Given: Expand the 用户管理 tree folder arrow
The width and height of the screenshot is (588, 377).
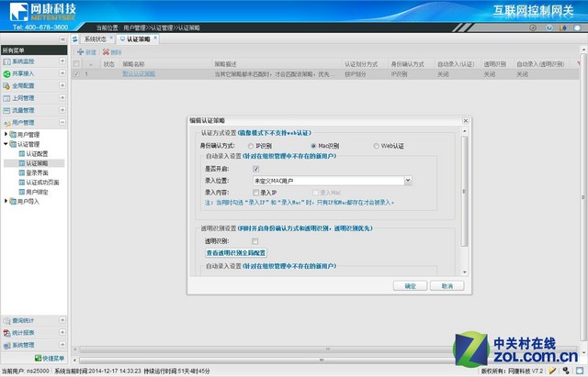Looking at the screenshot, I should (x=6, y=134).
